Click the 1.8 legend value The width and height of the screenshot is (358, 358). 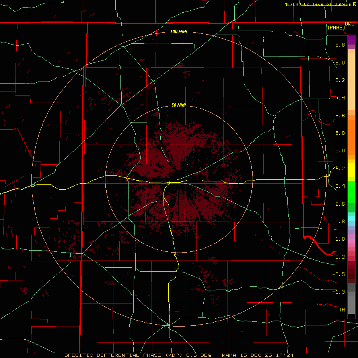point(340,222)
